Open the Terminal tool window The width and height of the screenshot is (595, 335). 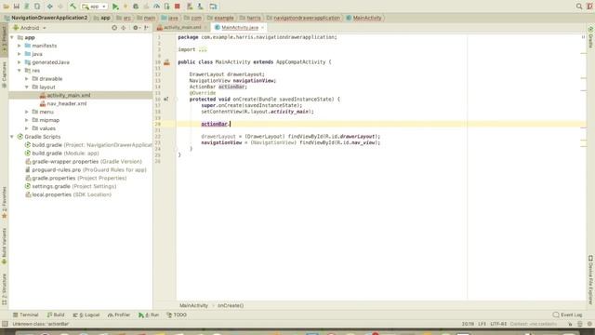coord(25,315)
